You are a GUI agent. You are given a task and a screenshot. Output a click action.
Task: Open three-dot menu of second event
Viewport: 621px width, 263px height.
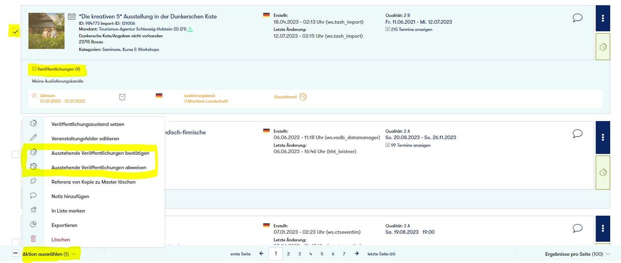603,137
